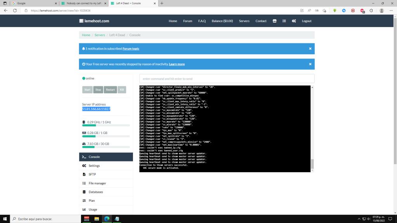Screen dimensions: 397x223
Task: Open the Balance ($0.00) page
Action: click(222, 21)
